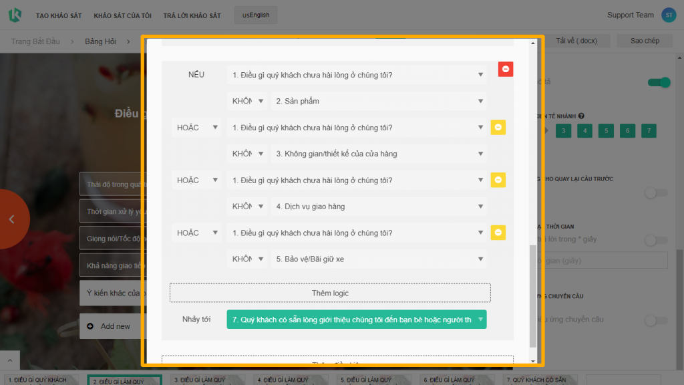This screenshot has height=385, width=684.
Task: Toggle the hiệu ứng chuyển câu switch
Action: point(657,320)
